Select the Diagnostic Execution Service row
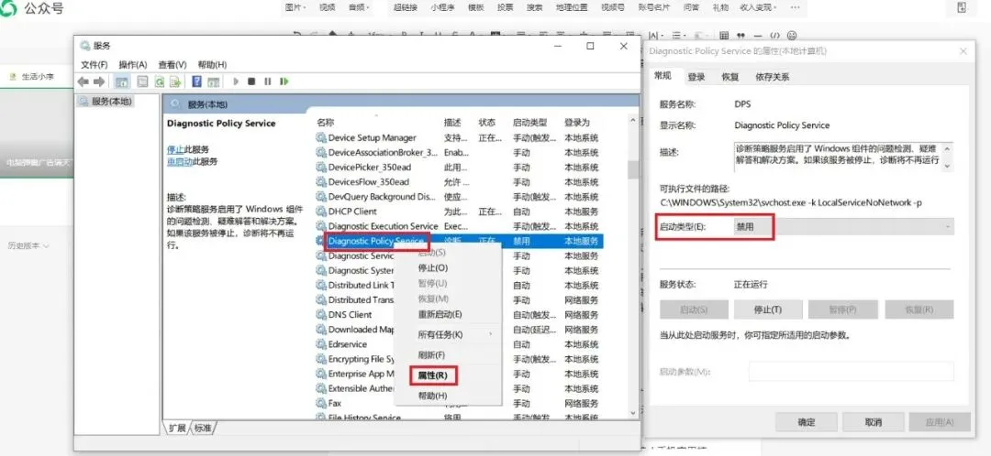991x456 pixels. (458, 226)
